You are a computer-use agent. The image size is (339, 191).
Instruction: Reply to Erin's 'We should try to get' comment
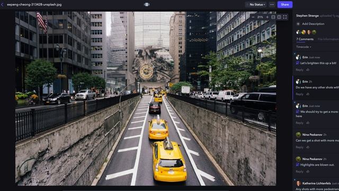click(x=299, y=123)
